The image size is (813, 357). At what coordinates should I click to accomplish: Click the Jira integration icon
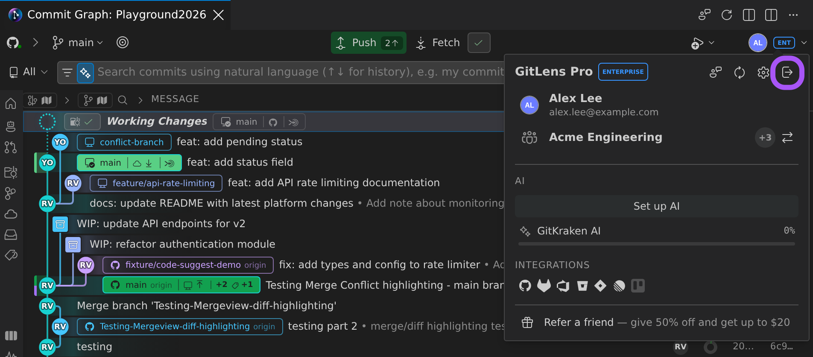pos(600,286)
